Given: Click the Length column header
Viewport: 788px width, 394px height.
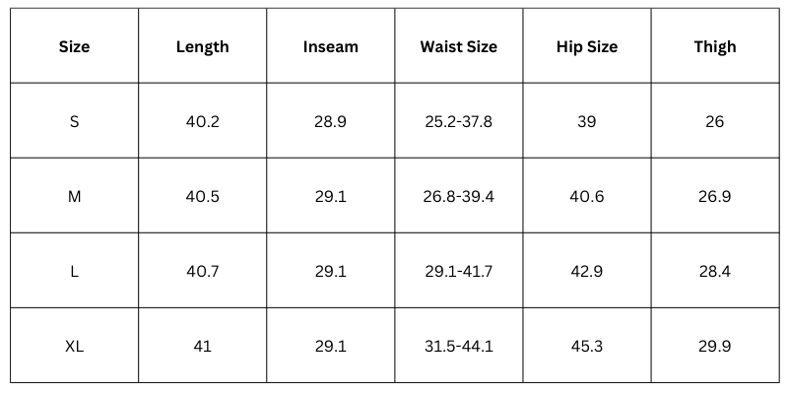Looking at the screenshot, I should [202, 46].
